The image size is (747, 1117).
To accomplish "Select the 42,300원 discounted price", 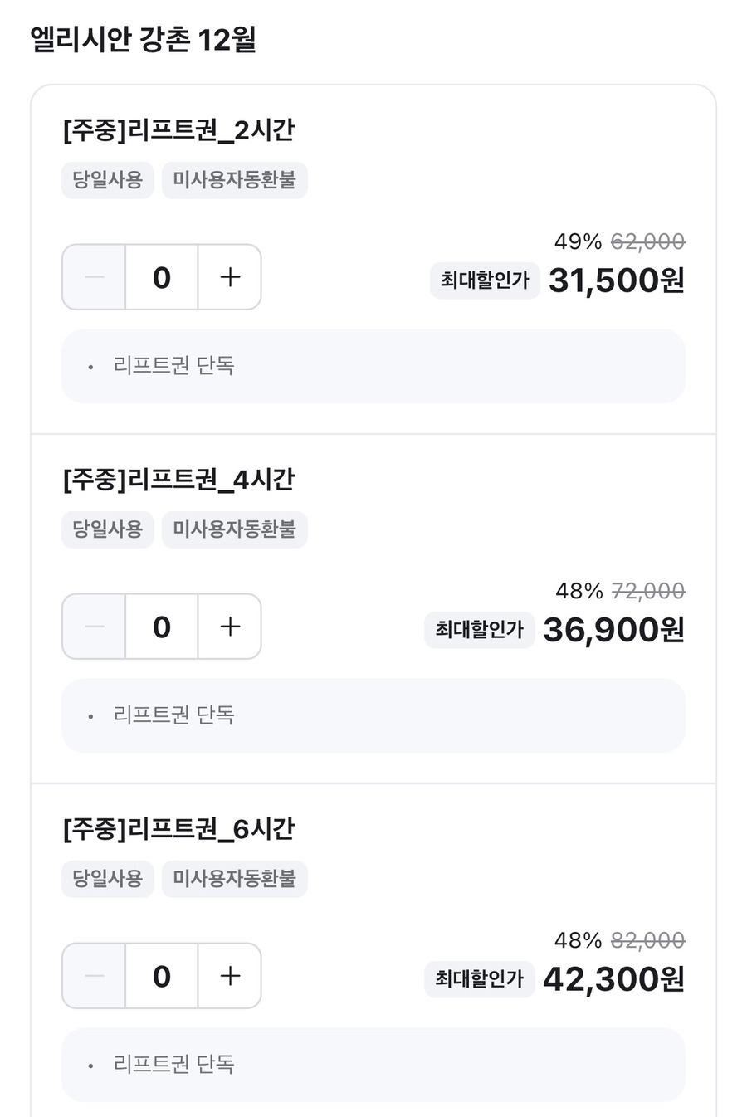I will 613,979.
